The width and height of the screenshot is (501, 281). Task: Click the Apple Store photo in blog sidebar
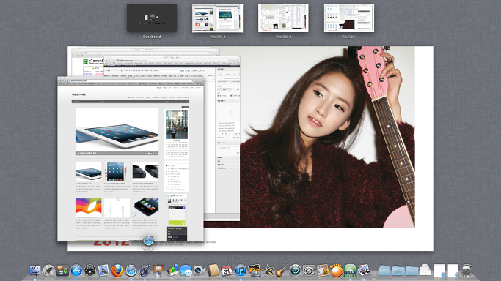click(x=177, y=124)
